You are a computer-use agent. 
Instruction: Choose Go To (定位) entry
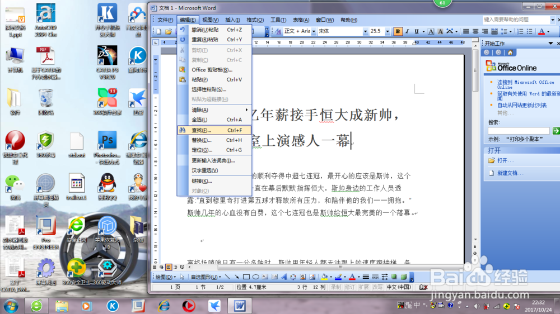click(x=214, y=150)
